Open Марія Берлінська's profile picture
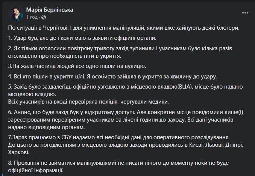 tap(15, 13)
